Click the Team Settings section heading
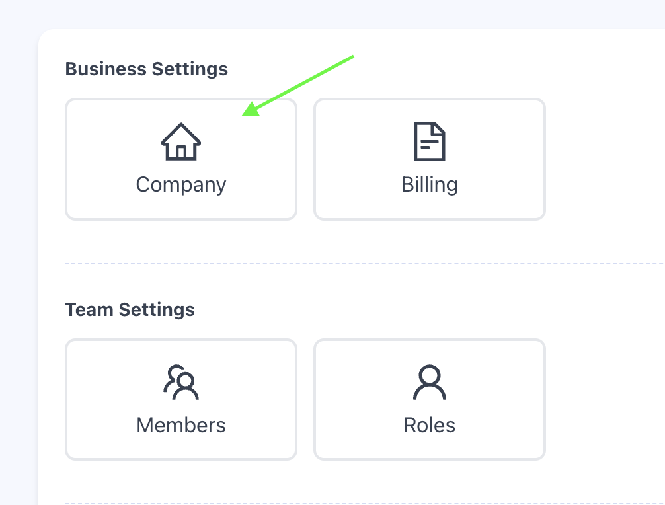Image resolution: width=665 pixels, height=505 pixels. pyautogui.click(x=130, y=309)
